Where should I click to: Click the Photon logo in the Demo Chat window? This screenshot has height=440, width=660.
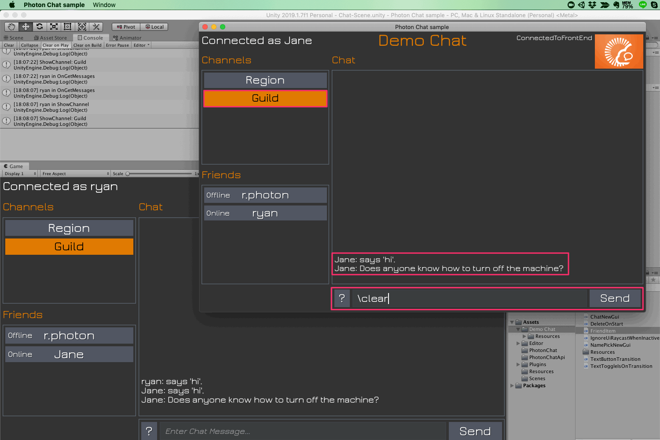[x=619, y=51]
